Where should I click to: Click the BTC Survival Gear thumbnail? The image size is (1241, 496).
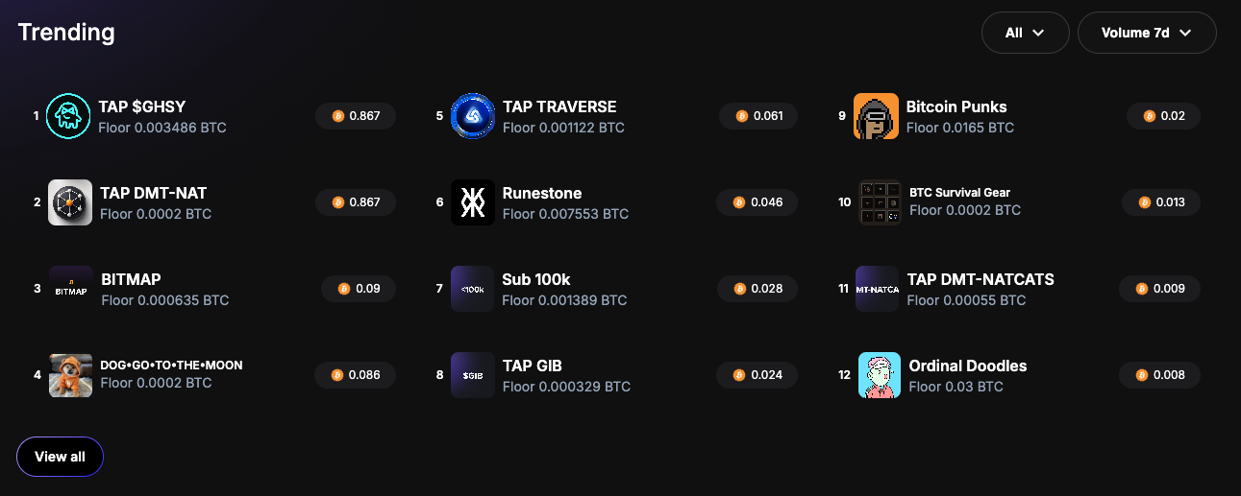pyautogui.click(x=880, y=202)
